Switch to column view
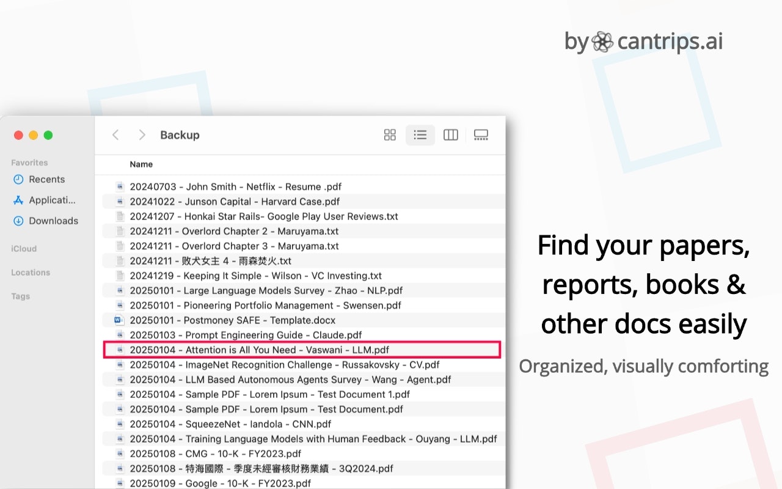The width and height of the screenshot is (782, 489). pos(451,135)
